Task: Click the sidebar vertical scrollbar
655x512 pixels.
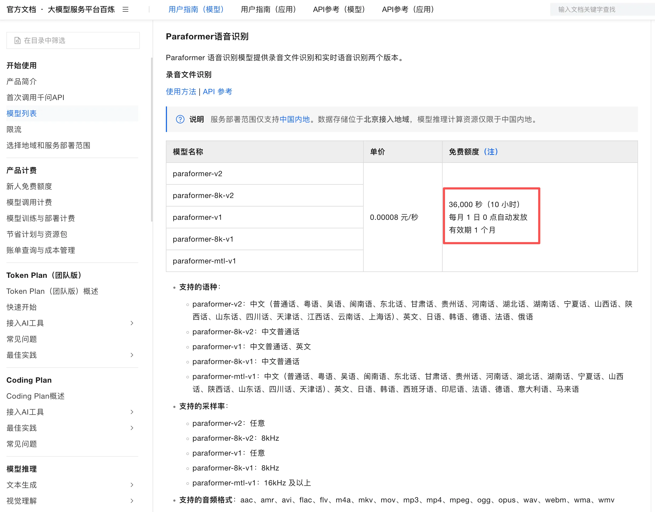Action: (x=152, y=140)
